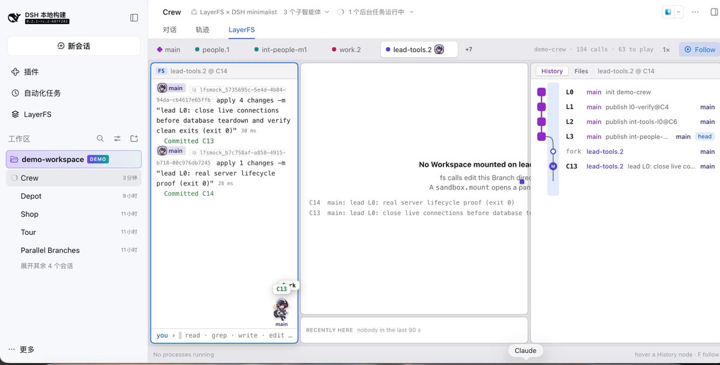Select the L2 history node square

[541, 122]
